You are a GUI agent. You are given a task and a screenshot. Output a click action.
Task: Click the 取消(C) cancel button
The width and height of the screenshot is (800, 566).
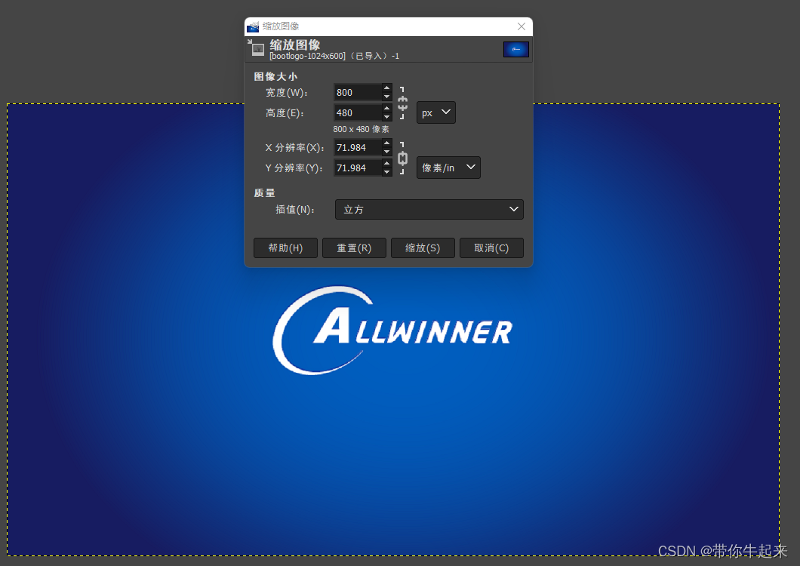pos(491,248)
